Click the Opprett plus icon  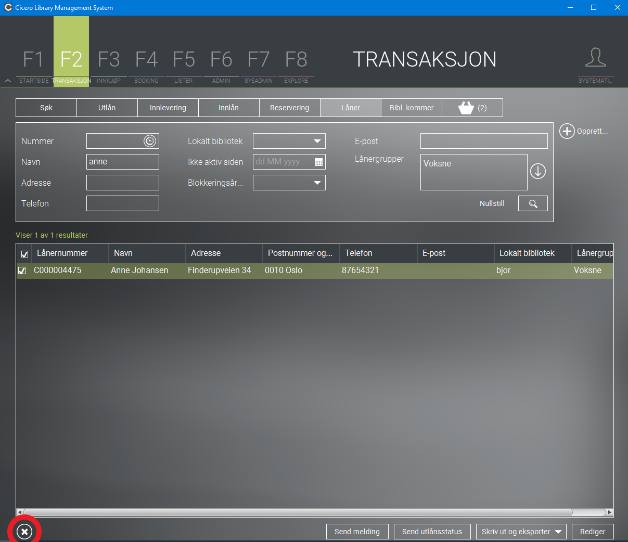point(567,131)
